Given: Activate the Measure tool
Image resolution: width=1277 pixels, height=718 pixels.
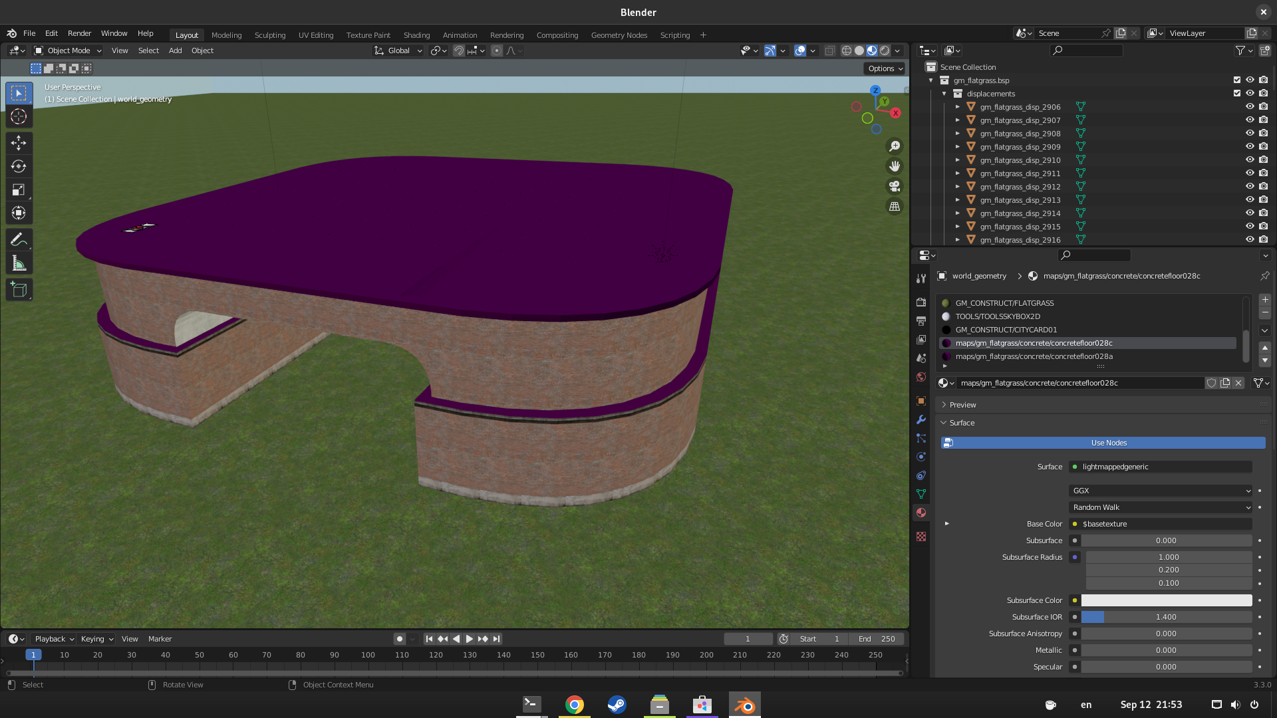Looking at the screenshot, I should pos(19,262).
